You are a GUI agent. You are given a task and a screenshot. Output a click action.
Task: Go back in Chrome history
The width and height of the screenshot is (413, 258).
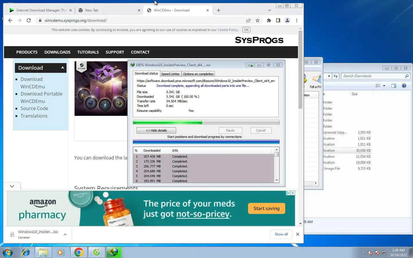point(10,20)
